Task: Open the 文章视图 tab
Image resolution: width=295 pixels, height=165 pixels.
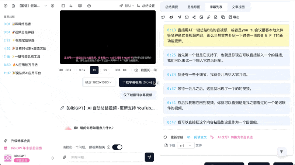Action: pyautogui.click(x=238, y=7)
